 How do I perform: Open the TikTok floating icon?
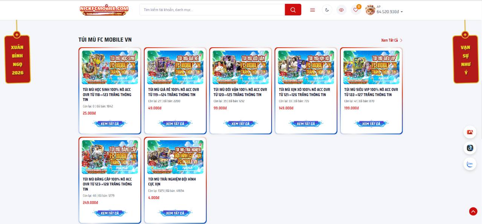point(470,148)
